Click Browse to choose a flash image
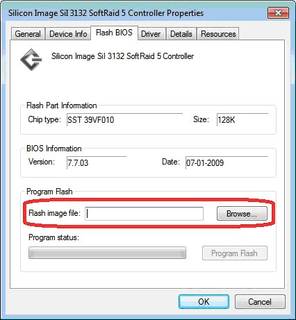 pyautogui.click(x=242, y=214)
